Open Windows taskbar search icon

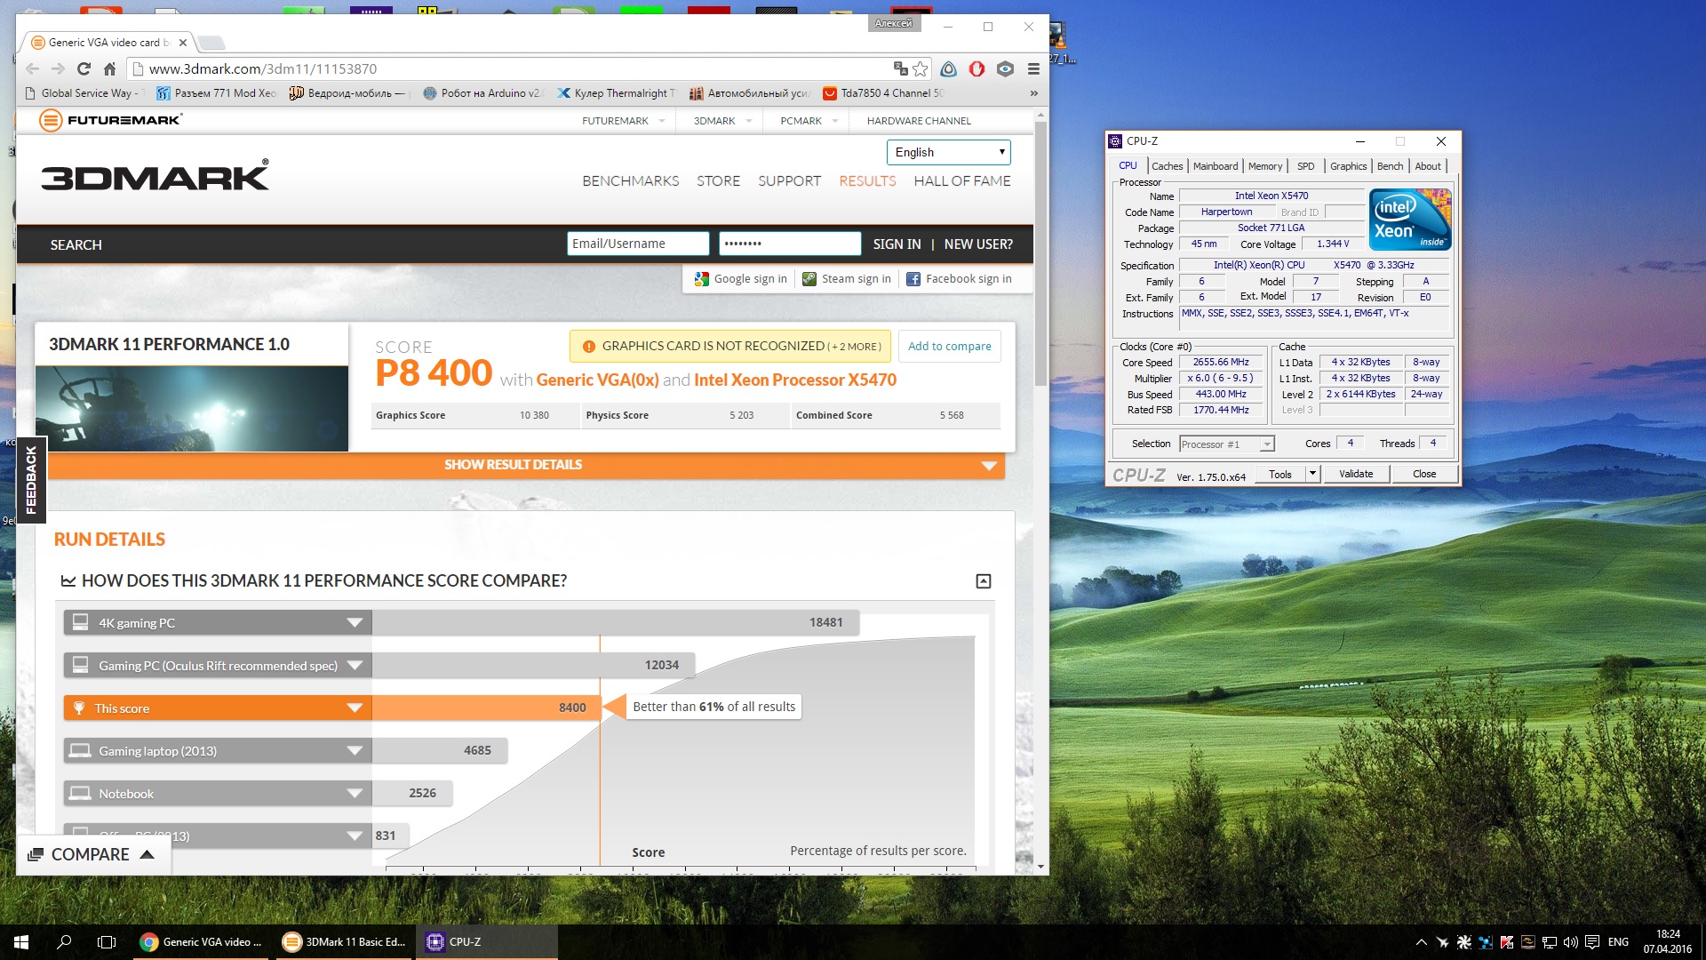click(x=64, y=942)
